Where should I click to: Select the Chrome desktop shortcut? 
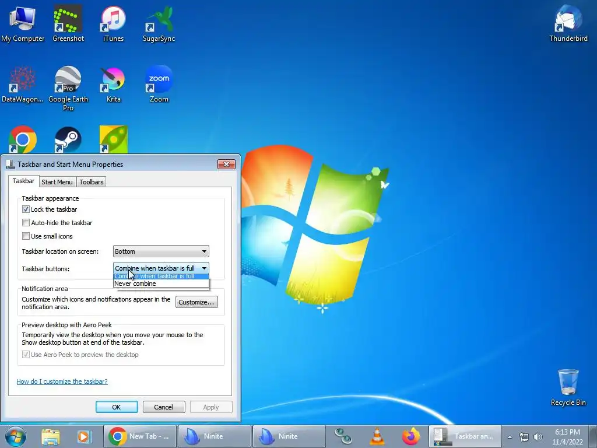(23, 139)
